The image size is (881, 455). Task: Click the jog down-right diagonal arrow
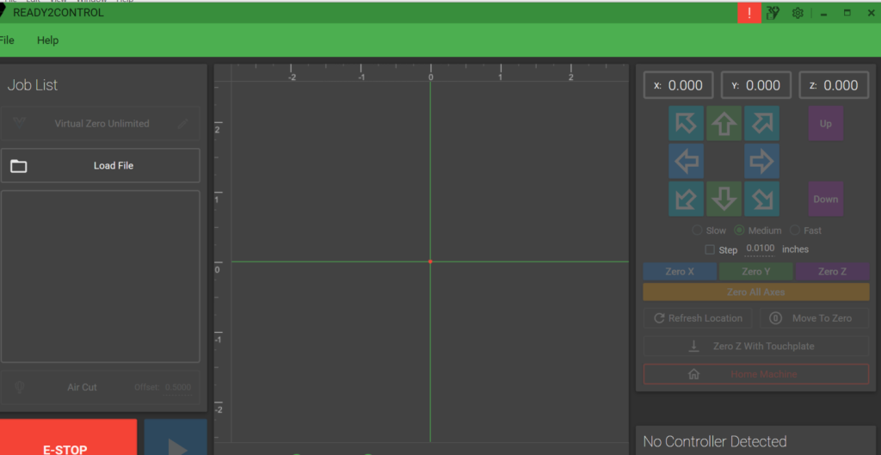pyautogui.click(x=761, y=199)
